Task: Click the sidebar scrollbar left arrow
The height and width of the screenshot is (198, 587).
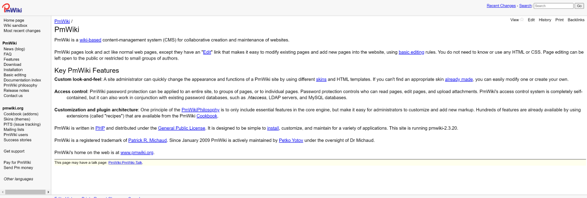Action: [2, 192]
